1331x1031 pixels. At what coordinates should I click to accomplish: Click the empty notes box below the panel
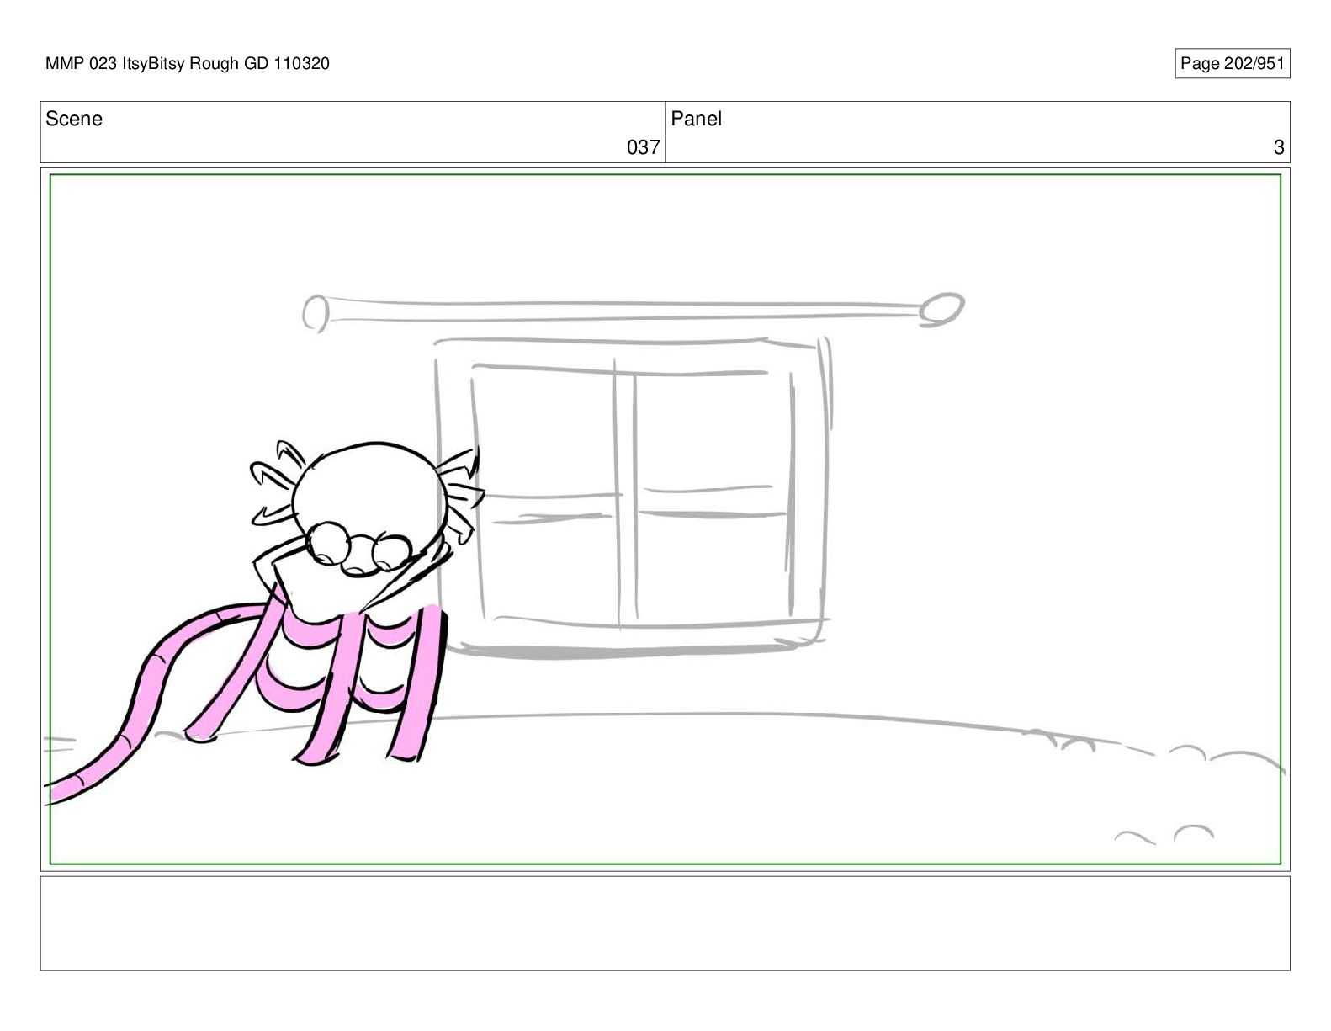665,923
